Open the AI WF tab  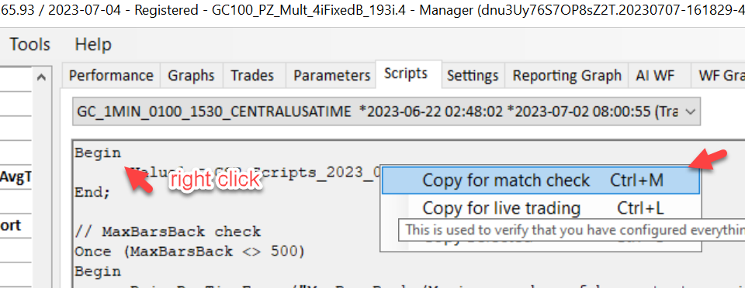[x=655, y=75]
